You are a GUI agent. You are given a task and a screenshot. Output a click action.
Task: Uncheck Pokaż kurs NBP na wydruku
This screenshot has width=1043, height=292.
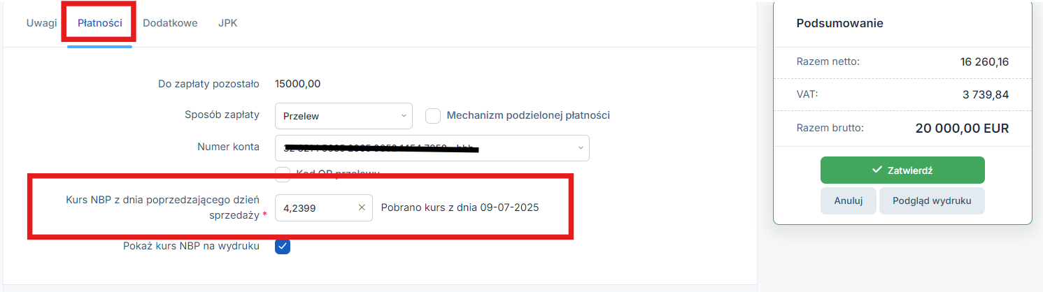click(283, 247)
